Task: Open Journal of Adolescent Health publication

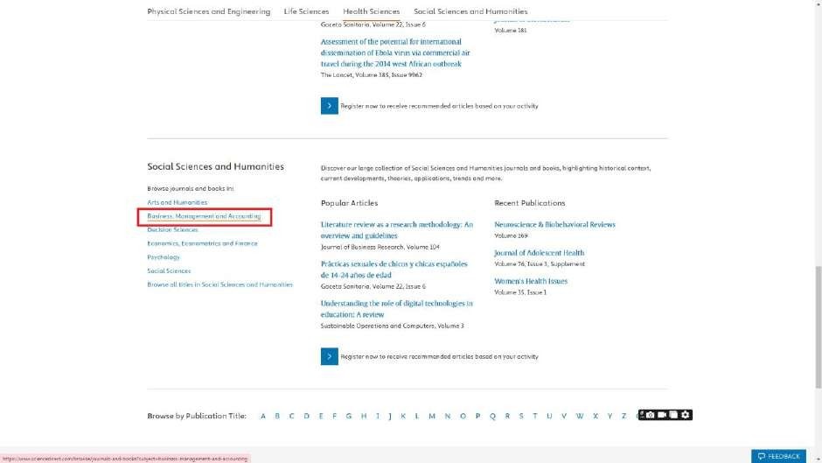Action: click(x=539, y=253)
